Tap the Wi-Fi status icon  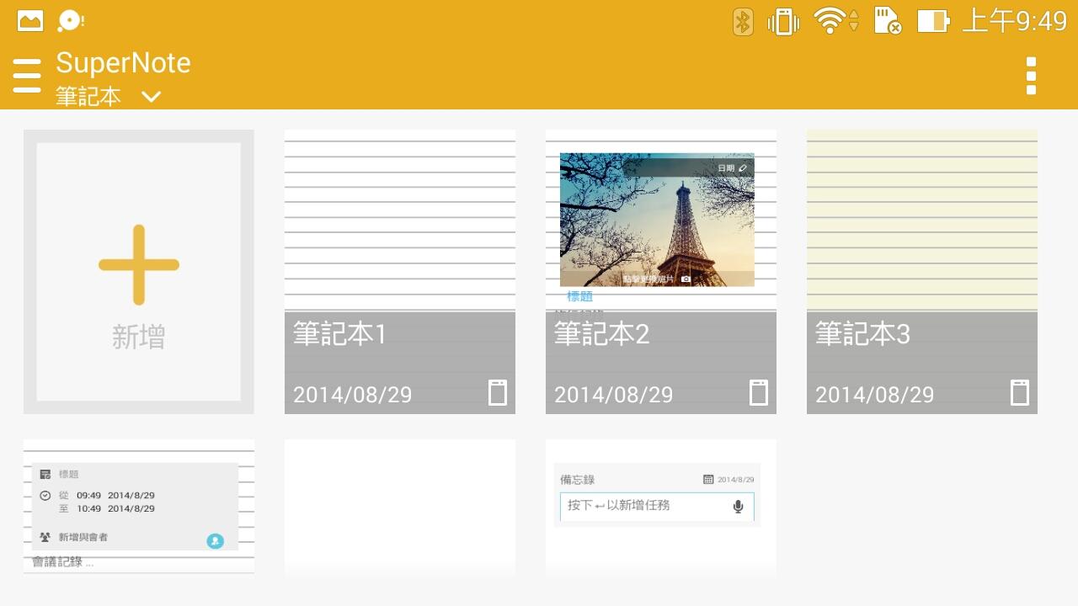(x=830, y=21)
